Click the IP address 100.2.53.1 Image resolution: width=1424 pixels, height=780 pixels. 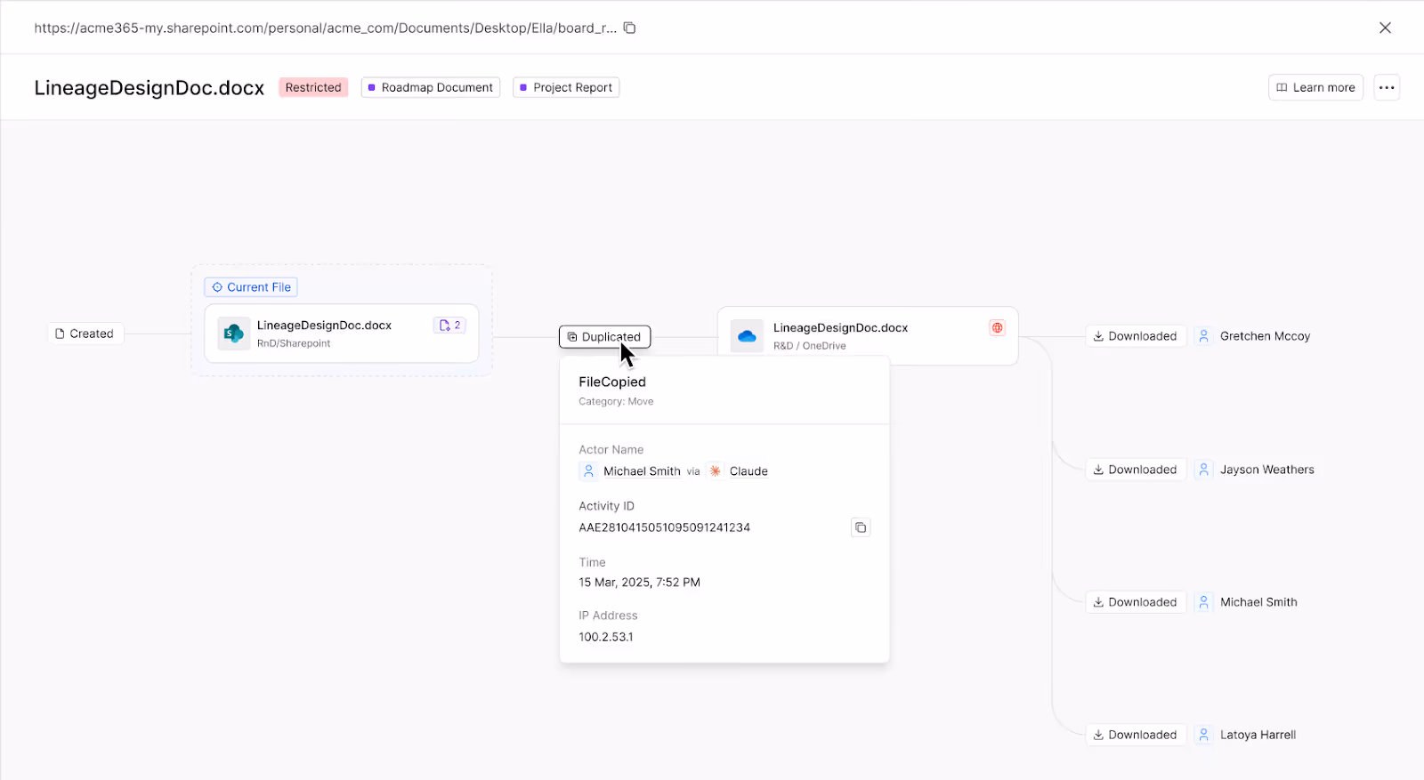tap(606, 637)
